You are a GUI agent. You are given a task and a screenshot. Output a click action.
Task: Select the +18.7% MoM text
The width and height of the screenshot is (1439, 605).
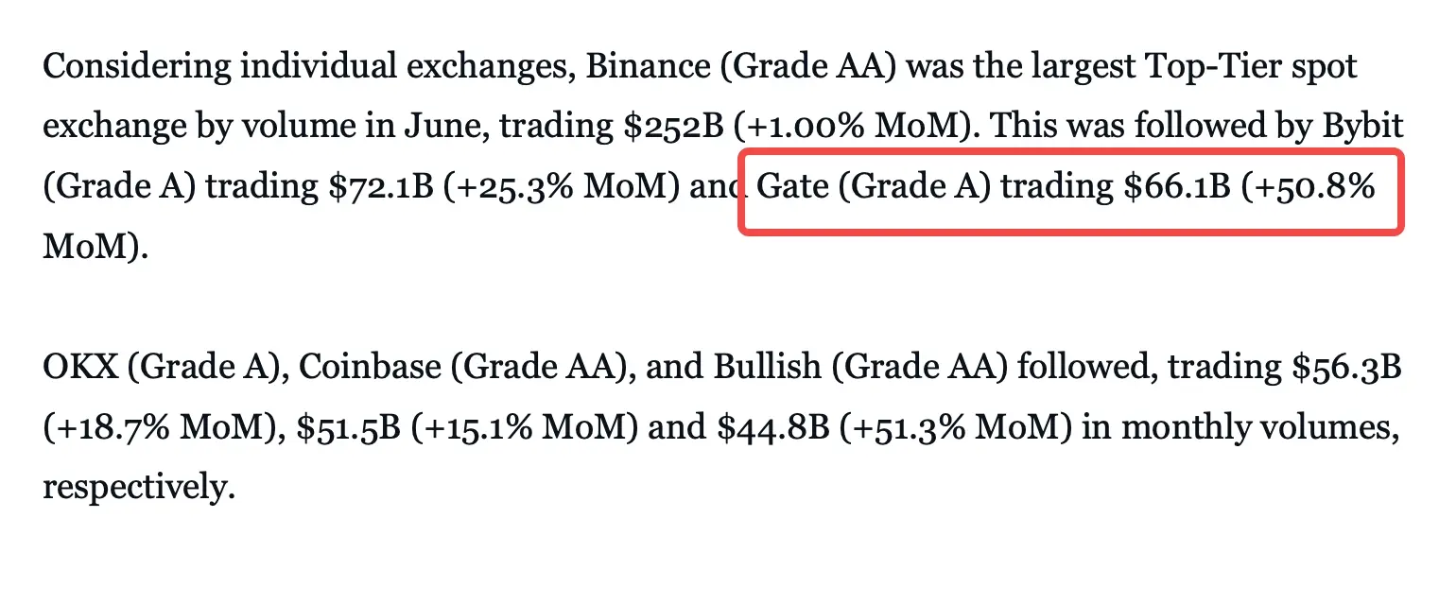coord(151,428)
